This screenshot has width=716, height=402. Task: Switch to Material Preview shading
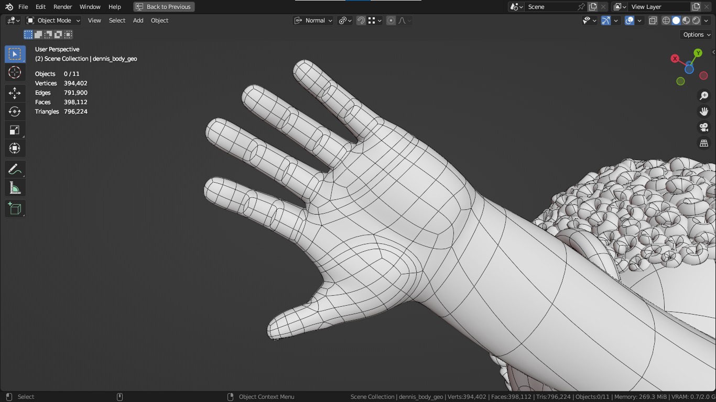[x=686, y=20]
